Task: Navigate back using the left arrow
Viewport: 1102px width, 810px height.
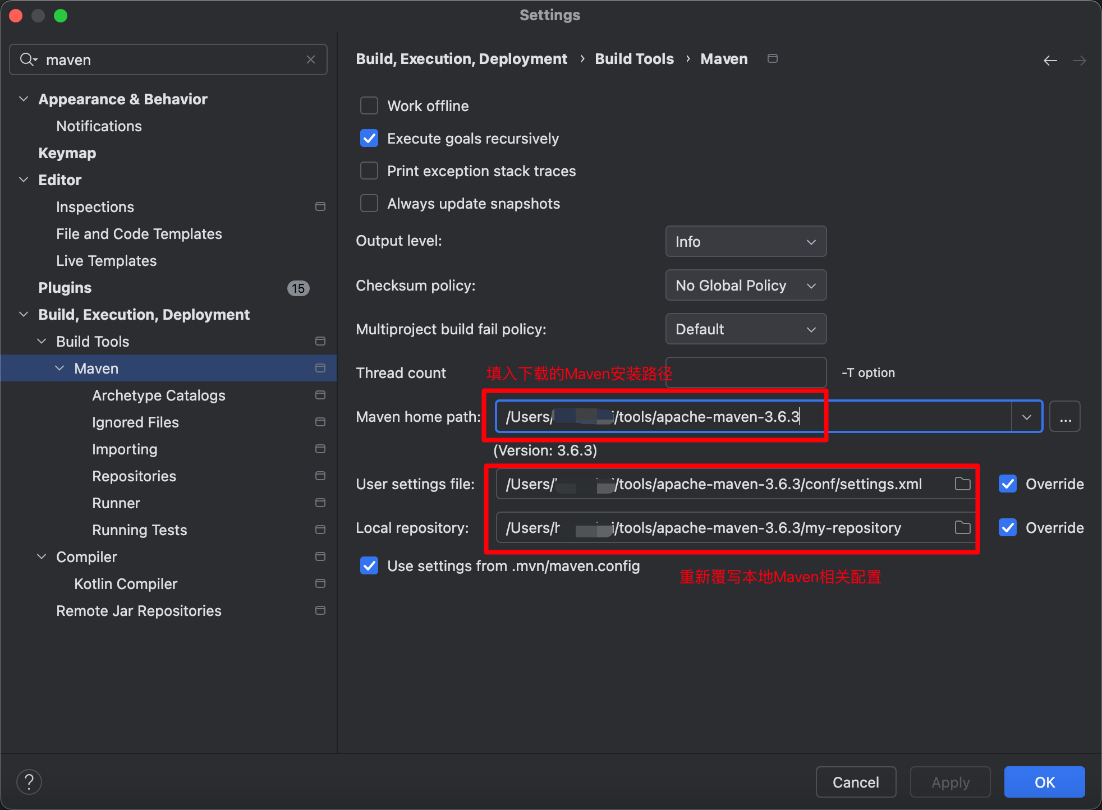Action: [x=1050, y=60]
